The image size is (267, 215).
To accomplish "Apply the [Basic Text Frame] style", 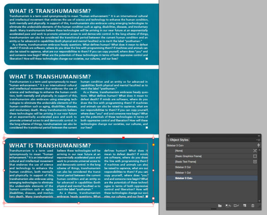I will pos(212,162).
